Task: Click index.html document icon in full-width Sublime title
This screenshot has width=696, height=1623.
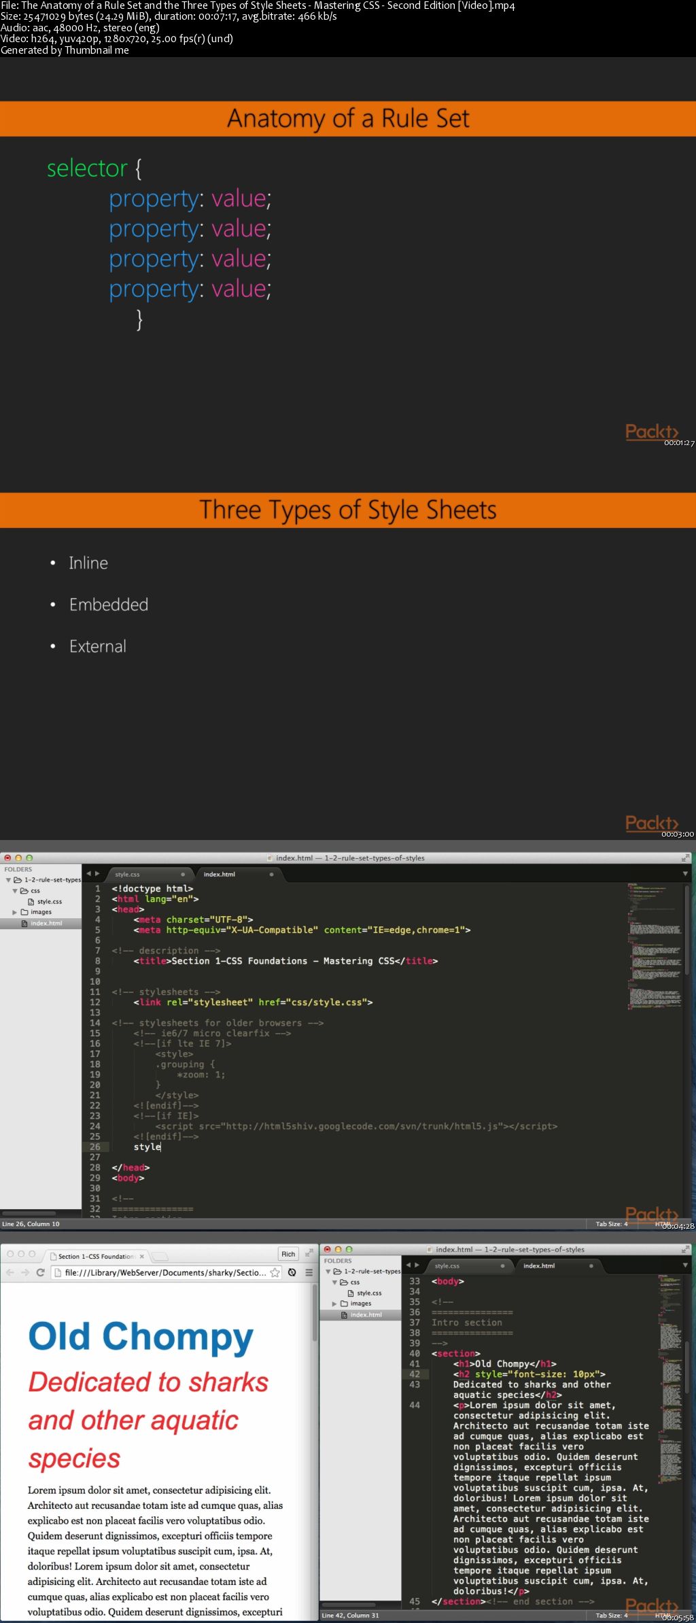Action: pyautogui.click(x=270, y=858)
